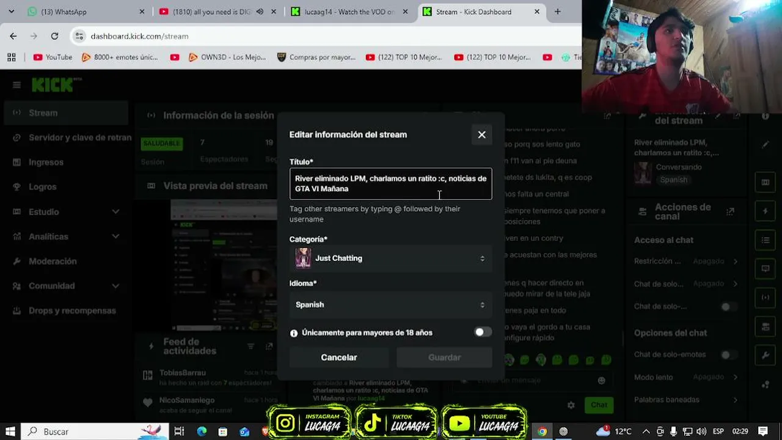Open chat settings gear icon
The image size is (782, 440).
point(571,405)
